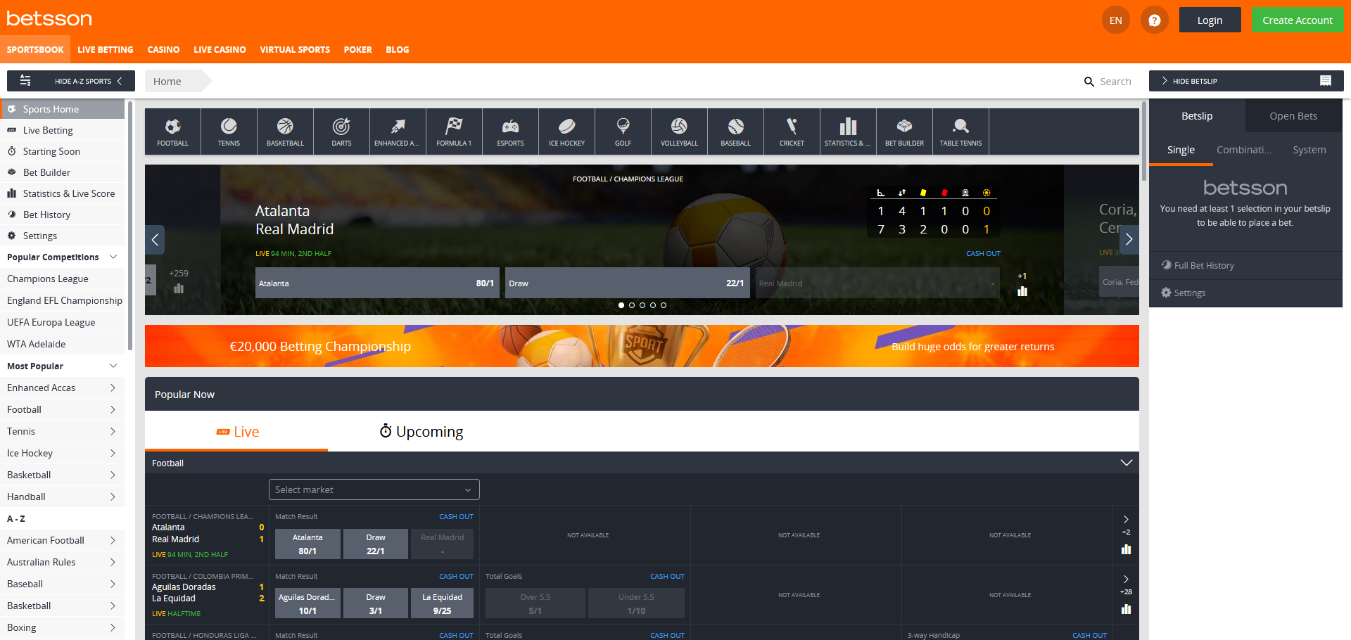
Task: Open the Golf icon
Action: pyautogui.click(x=623, y=132)
